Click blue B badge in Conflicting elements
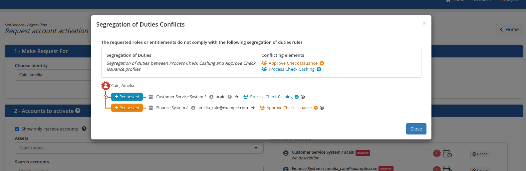526x171 pixels. 319,69
